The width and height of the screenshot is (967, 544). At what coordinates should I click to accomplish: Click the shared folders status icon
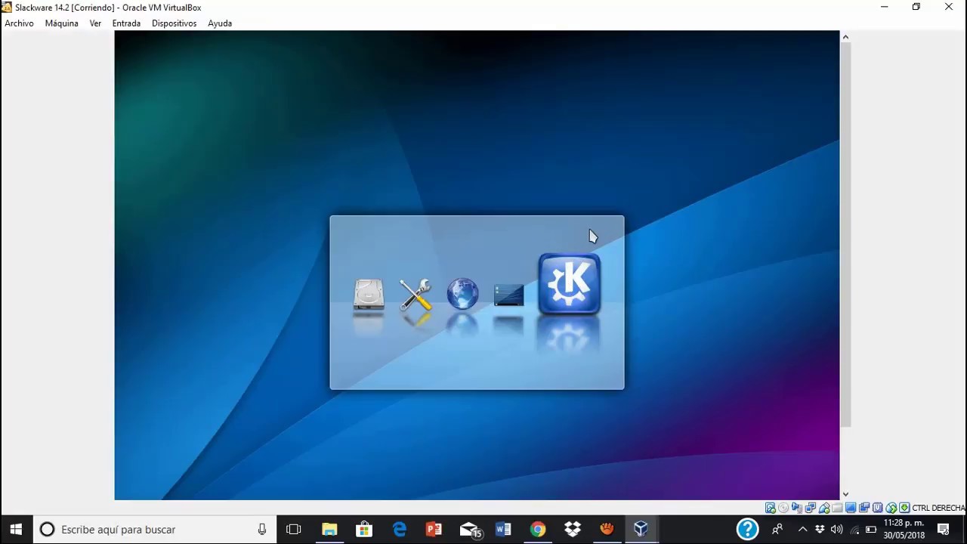click(x=837, y=508)
